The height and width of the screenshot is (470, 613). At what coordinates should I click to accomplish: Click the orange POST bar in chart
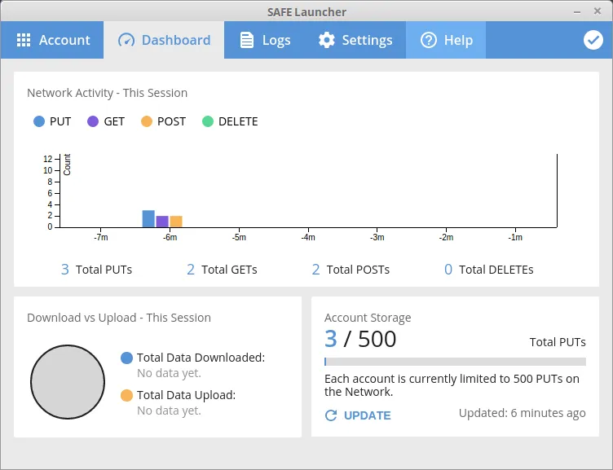[x=176, y=222]
